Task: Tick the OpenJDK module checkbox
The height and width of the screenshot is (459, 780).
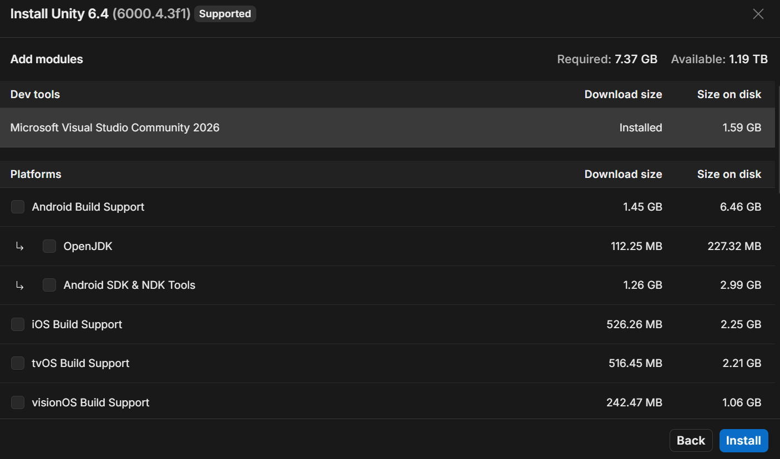Action: [x=49, y=246]
